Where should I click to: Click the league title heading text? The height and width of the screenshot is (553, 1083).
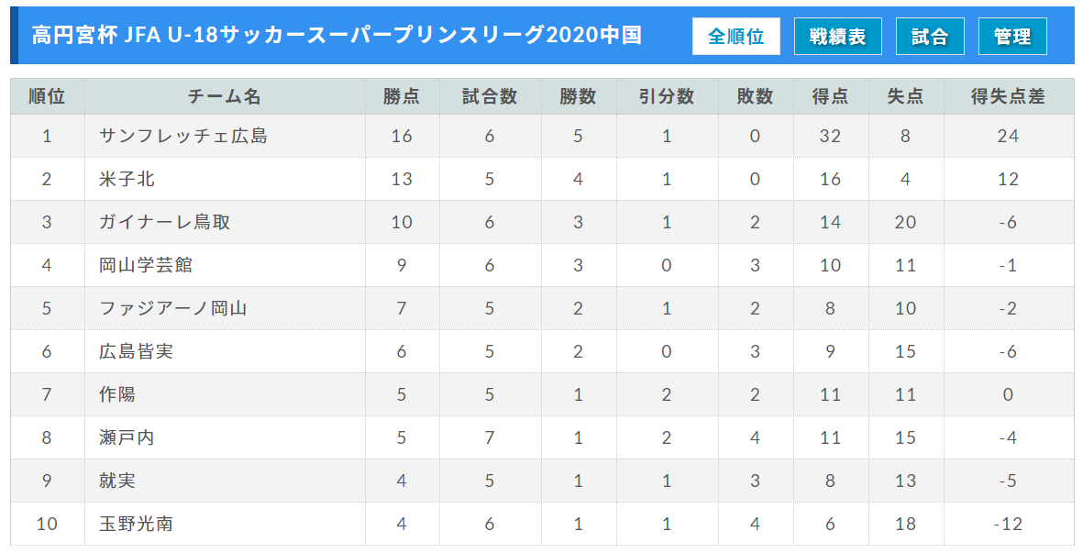(x=336, y=36)
